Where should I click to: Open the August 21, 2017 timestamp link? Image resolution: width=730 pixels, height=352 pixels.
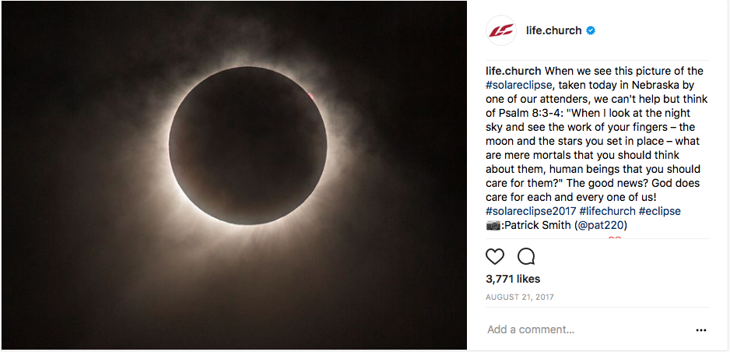coord(520,297)
